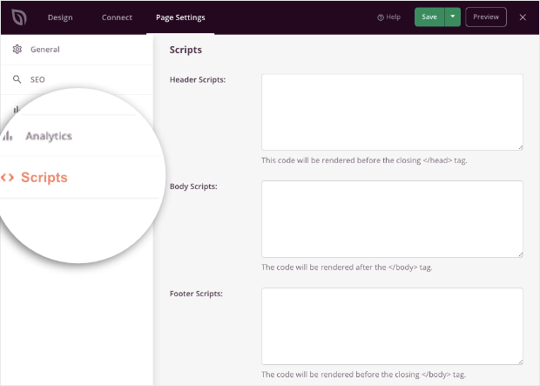
Task: Focus the Header Scripts text area
Action: [x=392, y=112]
